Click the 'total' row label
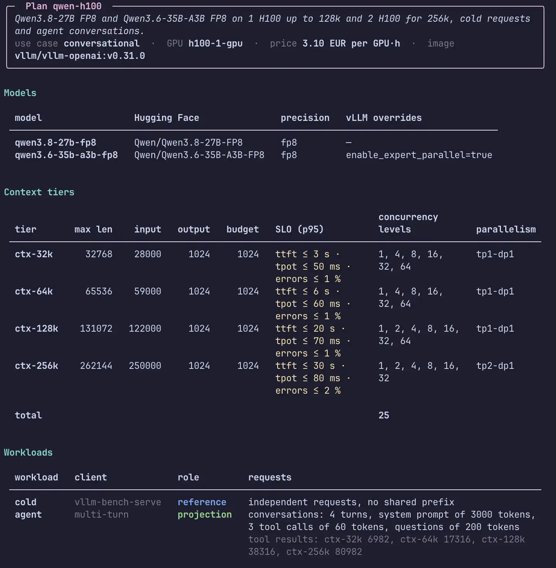This screenshot has height=568, width=556. coord(28,415)
